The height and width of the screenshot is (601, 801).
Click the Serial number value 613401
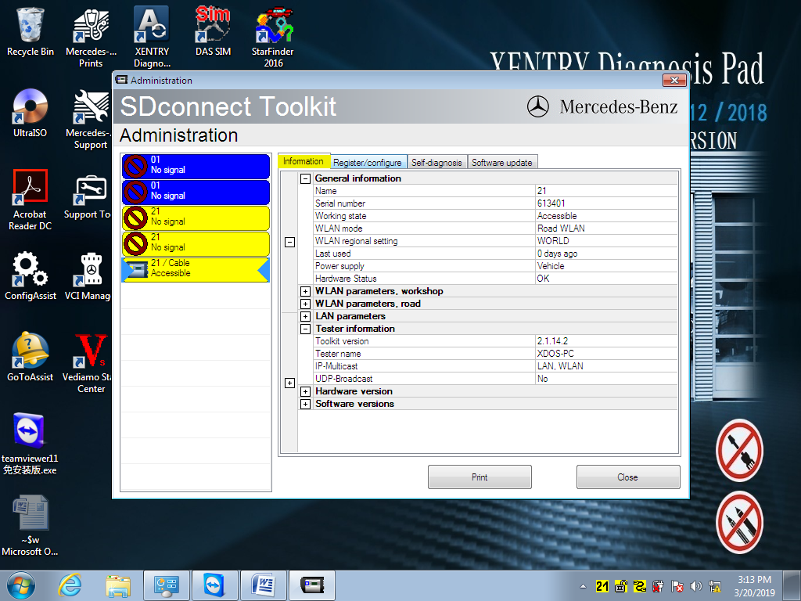click(551, 203)
